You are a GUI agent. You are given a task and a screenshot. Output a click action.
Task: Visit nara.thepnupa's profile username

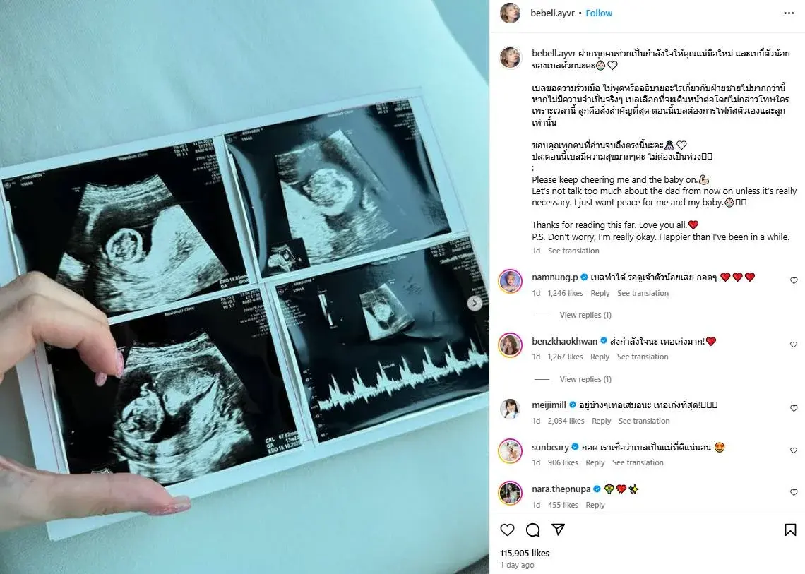(x=561, y=489)
